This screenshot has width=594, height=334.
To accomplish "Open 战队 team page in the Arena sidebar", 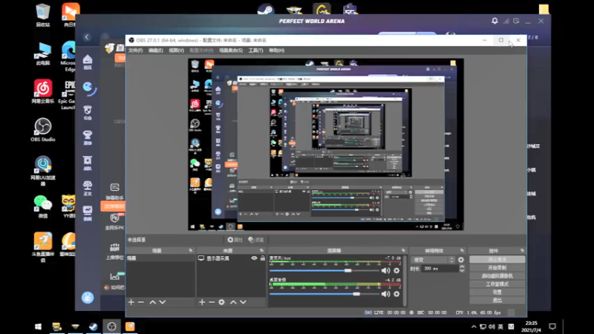I will [88, 163].
